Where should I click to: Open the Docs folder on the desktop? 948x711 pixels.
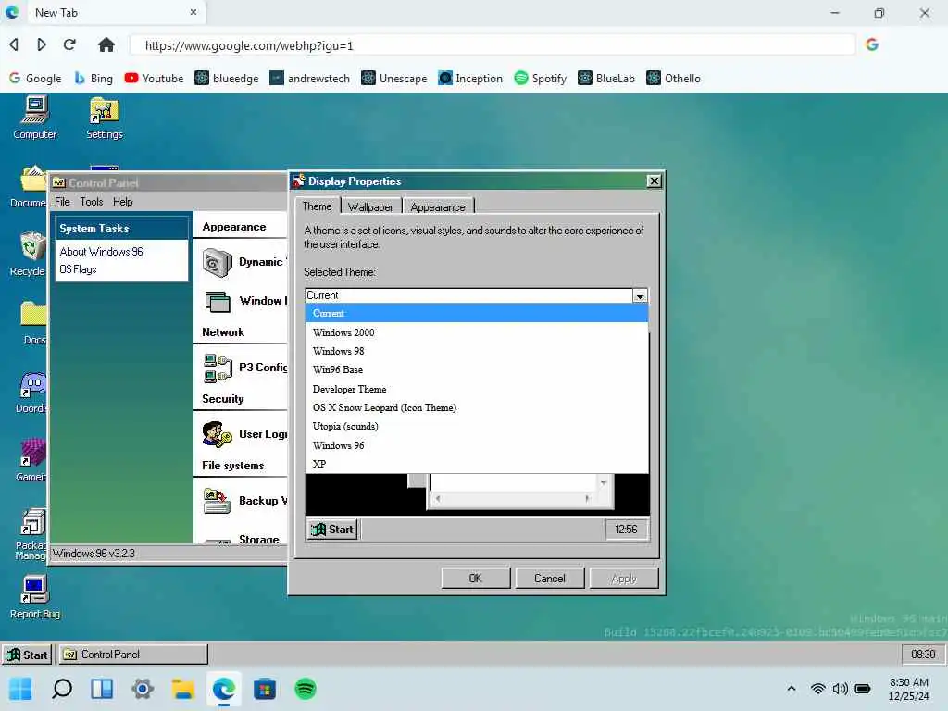pos(33,323)
